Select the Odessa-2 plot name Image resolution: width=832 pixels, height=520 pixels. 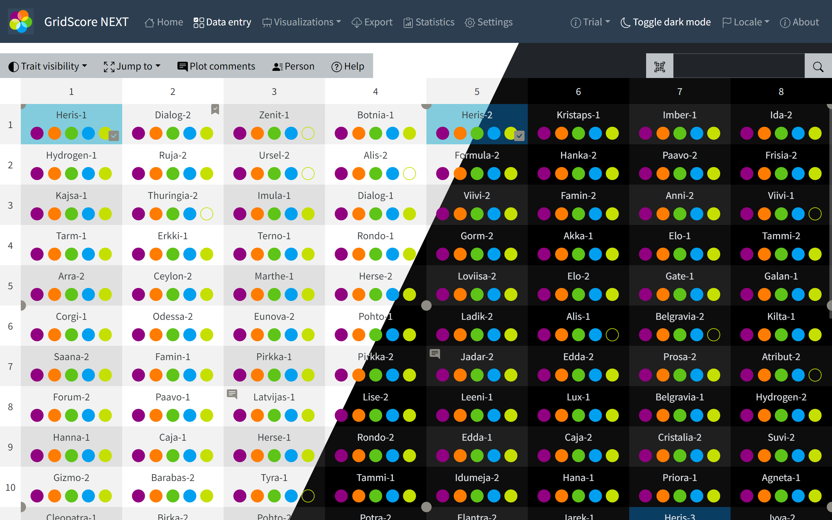173,317
